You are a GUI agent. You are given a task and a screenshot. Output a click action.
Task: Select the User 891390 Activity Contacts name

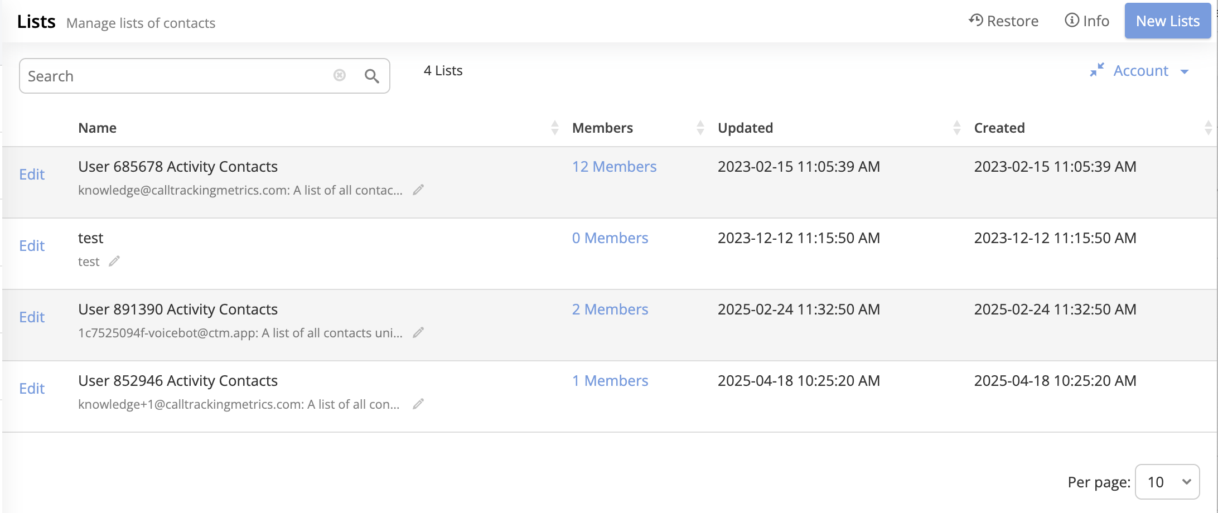tap(178, 309)
